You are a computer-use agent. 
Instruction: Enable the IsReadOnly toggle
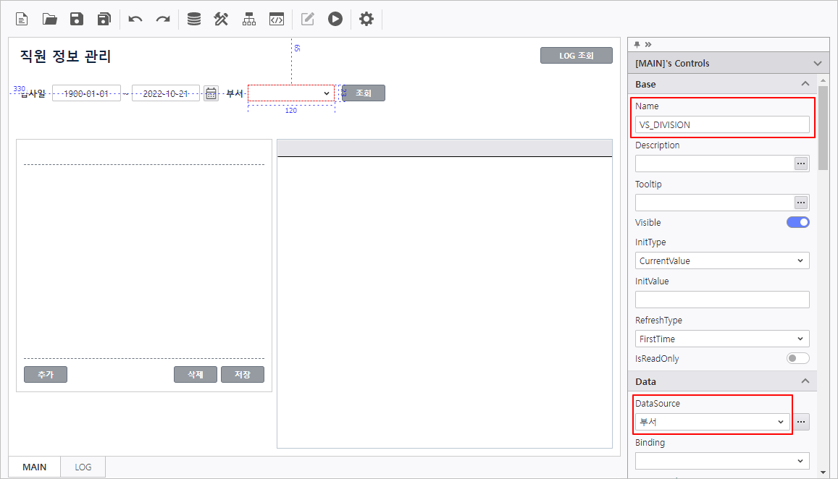point(797,359)
